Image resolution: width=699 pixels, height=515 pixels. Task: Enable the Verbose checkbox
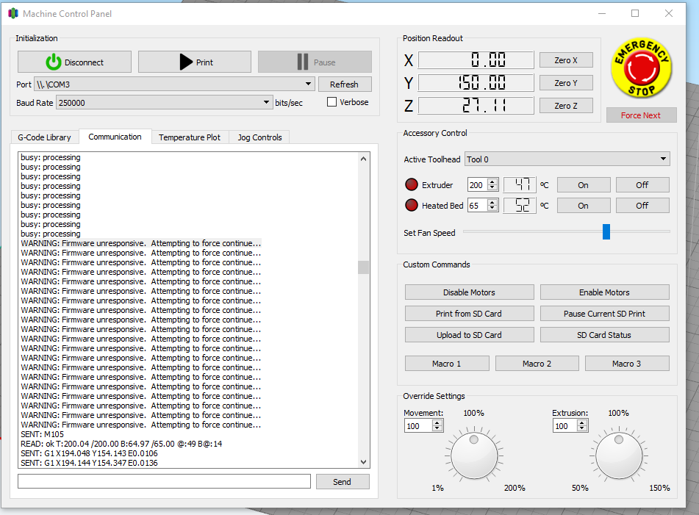(331, 102)
